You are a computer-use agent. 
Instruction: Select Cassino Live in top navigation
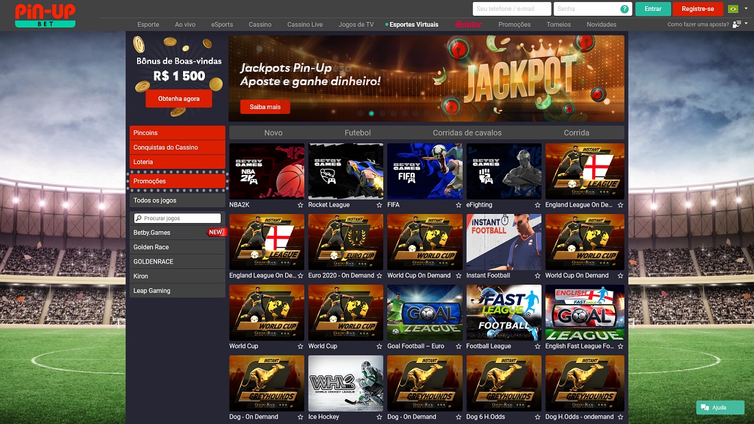click(x=305, y=25)
